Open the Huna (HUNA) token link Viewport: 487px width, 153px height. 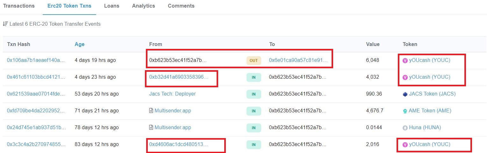point(425,127)
